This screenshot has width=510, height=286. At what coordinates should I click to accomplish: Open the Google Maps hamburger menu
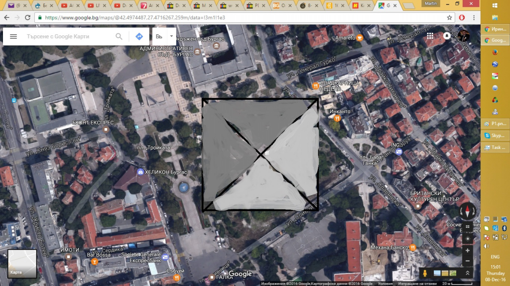(13, 36)
